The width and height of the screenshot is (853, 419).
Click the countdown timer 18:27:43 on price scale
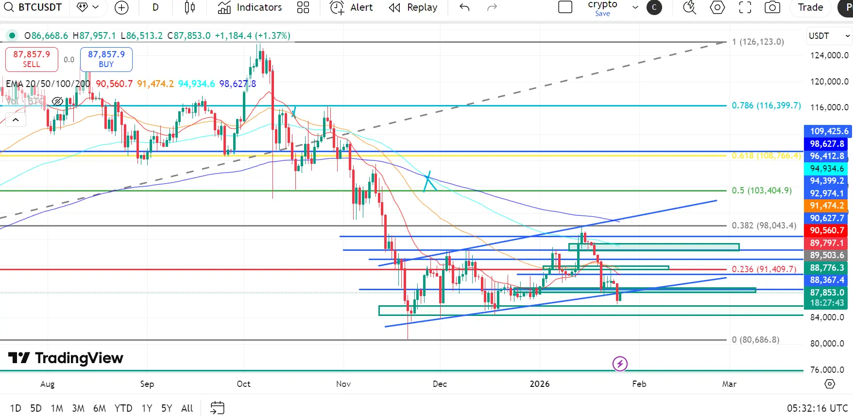[x=827, y=303]
